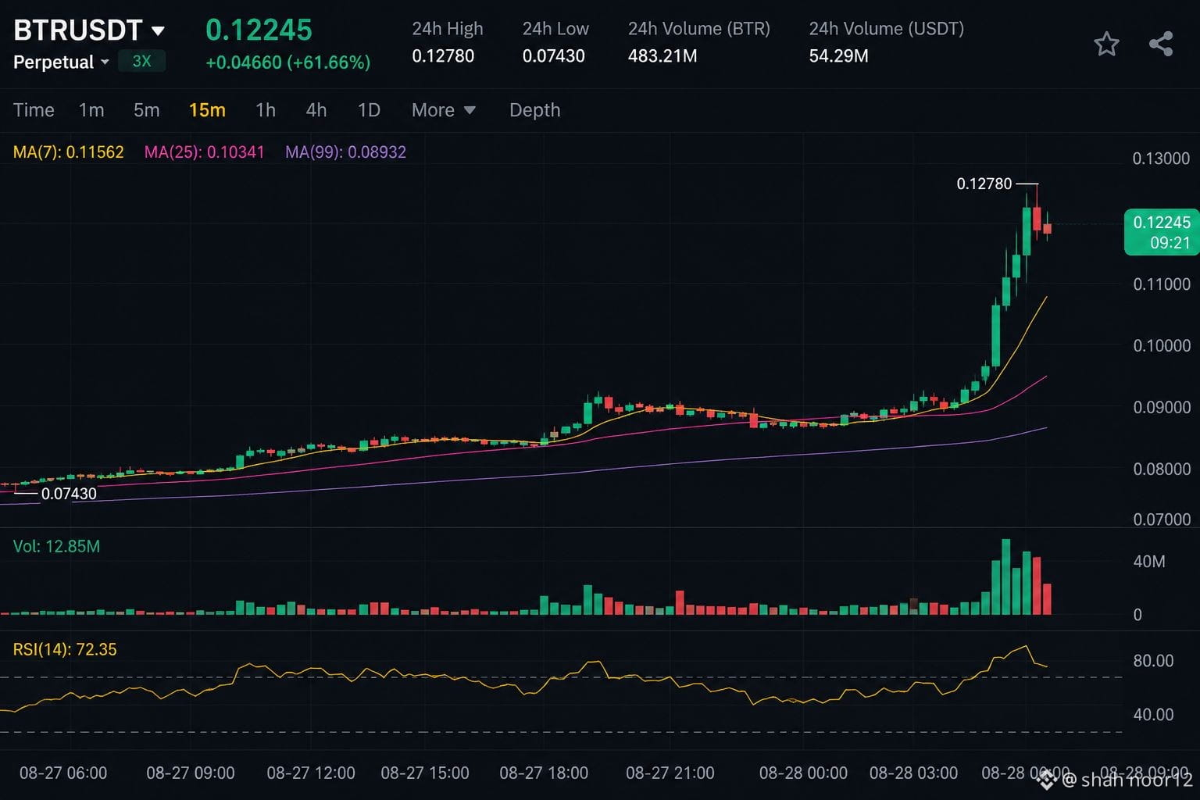This screenshot has width=1200, height=800.
Task: Open the More intervals dropdown
Action: [443, 110]
